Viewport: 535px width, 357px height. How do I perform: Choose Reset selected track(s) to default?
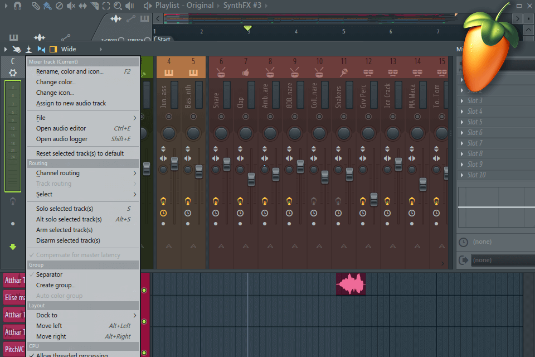(x=84, y=153)
